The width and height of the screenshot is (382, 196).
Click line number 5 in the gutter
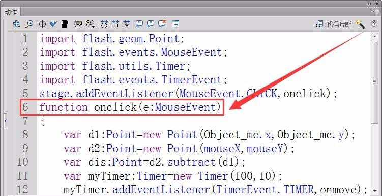point(25,93)
